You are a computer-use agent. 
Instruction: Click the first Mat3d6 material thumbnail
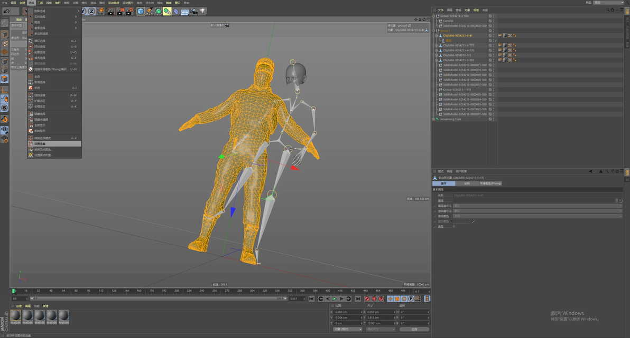[x=16, y=316]
